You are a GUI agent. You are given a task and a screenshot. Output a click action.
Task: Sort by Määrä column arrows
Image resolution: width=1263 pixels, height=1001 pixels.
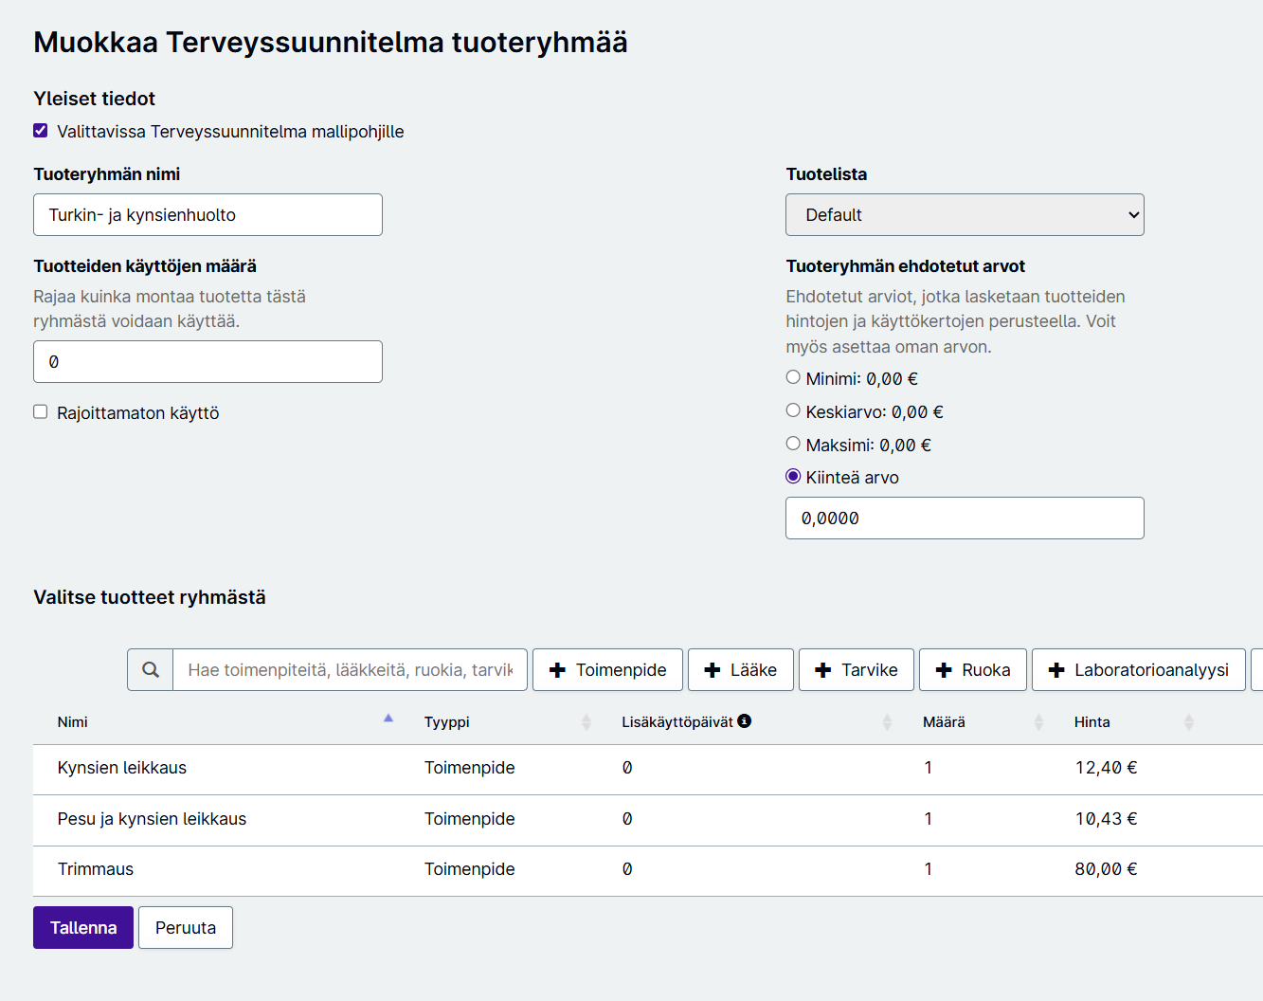coord(1038,722)
